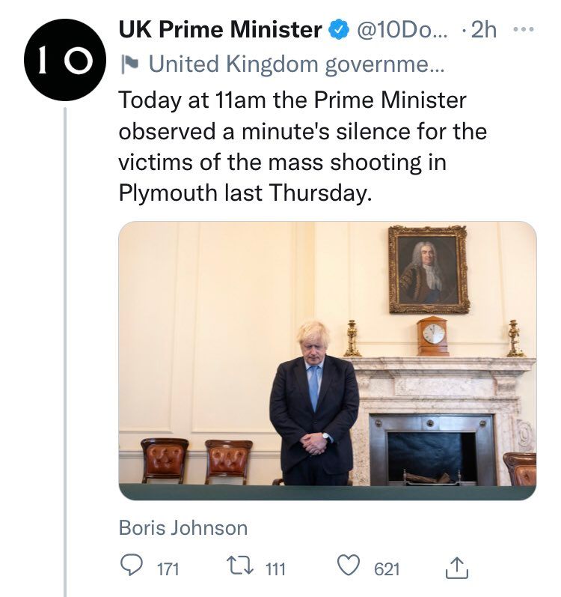Screen dimensions: 561x597
Task: Open the 'United Kingdom governme...' label
Action: click(x=295, y=64)
